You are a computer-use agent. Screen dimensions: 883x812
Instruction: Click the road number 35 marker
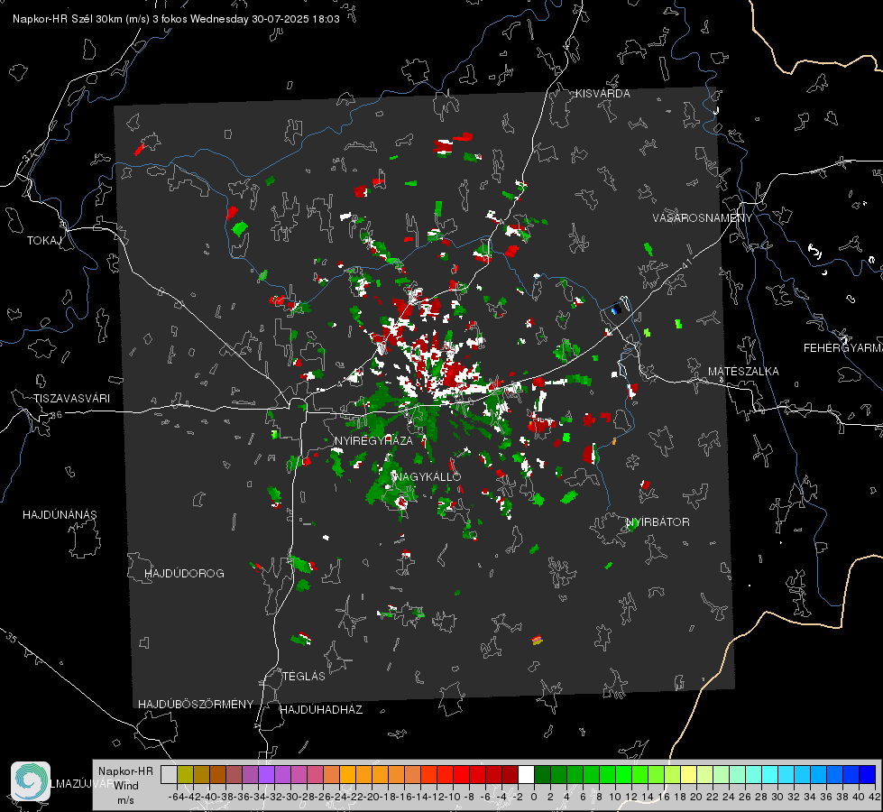[x=13, y=638]
